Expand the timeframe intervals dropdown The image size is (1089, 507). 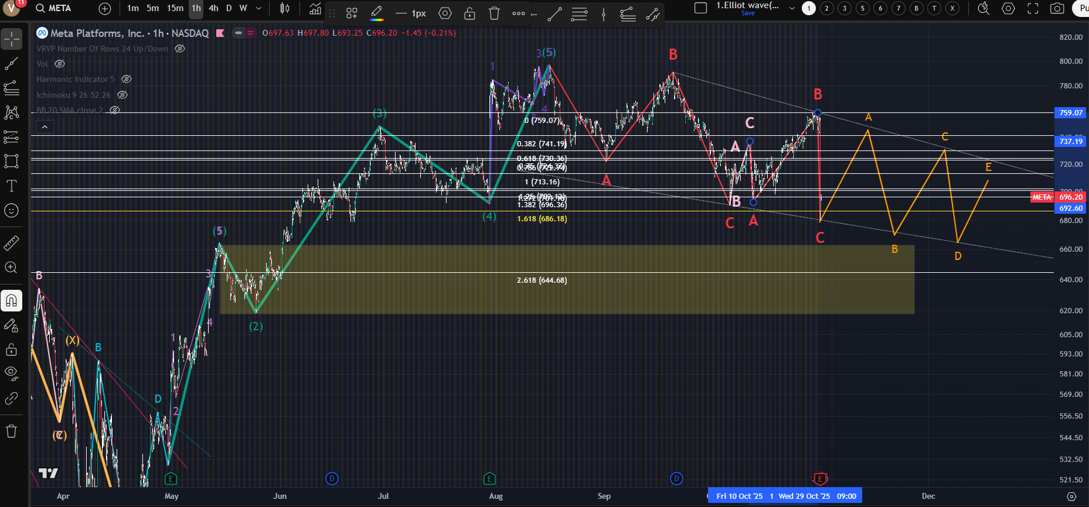[x=258, y=8]
